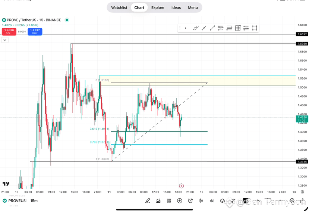Select the trend-based Fib extension tool
309x212 pixels.
(246, 28)
